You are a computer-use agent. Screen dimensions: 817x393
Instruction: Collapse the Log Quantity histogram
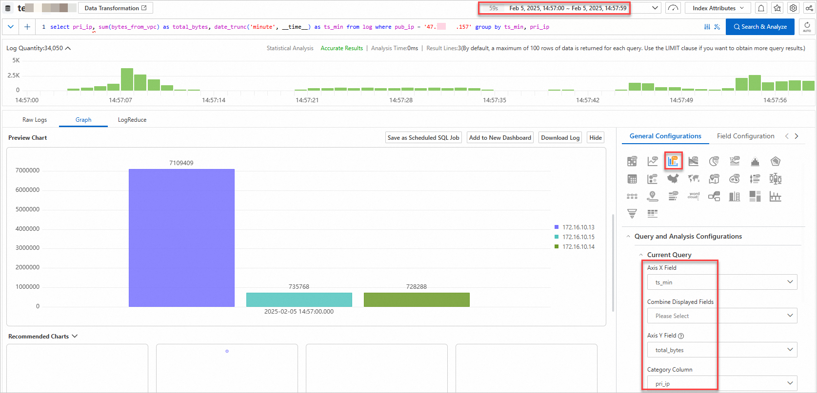click(68, 48)
